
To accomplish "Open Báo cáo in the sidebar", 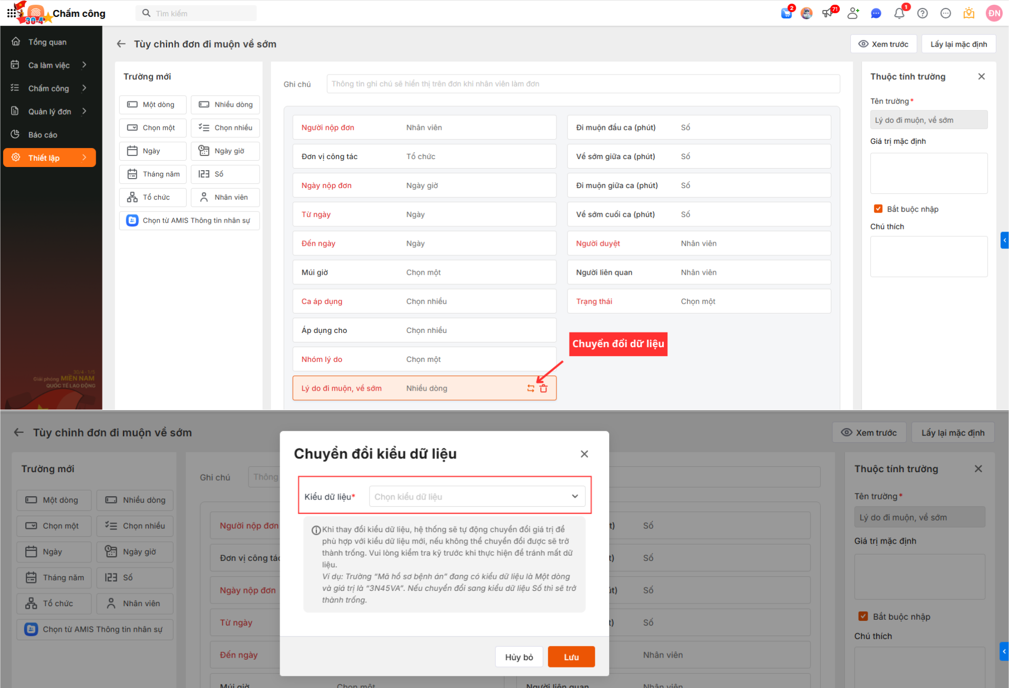I will (x=43, y=135).
